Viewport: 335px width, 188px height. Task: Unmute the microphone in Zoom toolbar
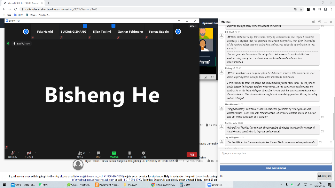13,153
